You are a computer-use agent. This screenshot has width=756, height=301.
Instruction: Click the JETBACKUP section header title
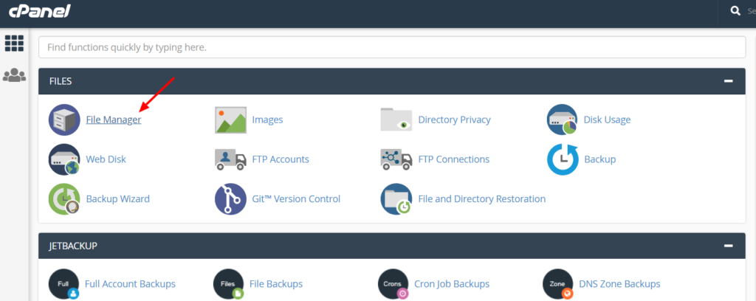(73, 246)
